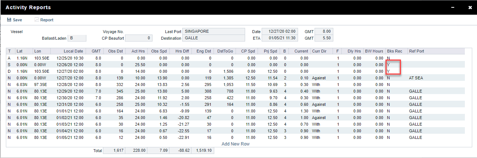
Task: Click the Save floppy disk icon
Action: pos(9,20)
